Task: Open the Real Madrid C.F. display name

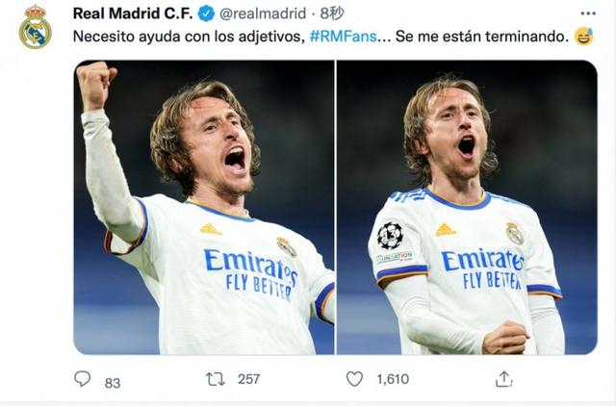Action: tap(133, 13)
